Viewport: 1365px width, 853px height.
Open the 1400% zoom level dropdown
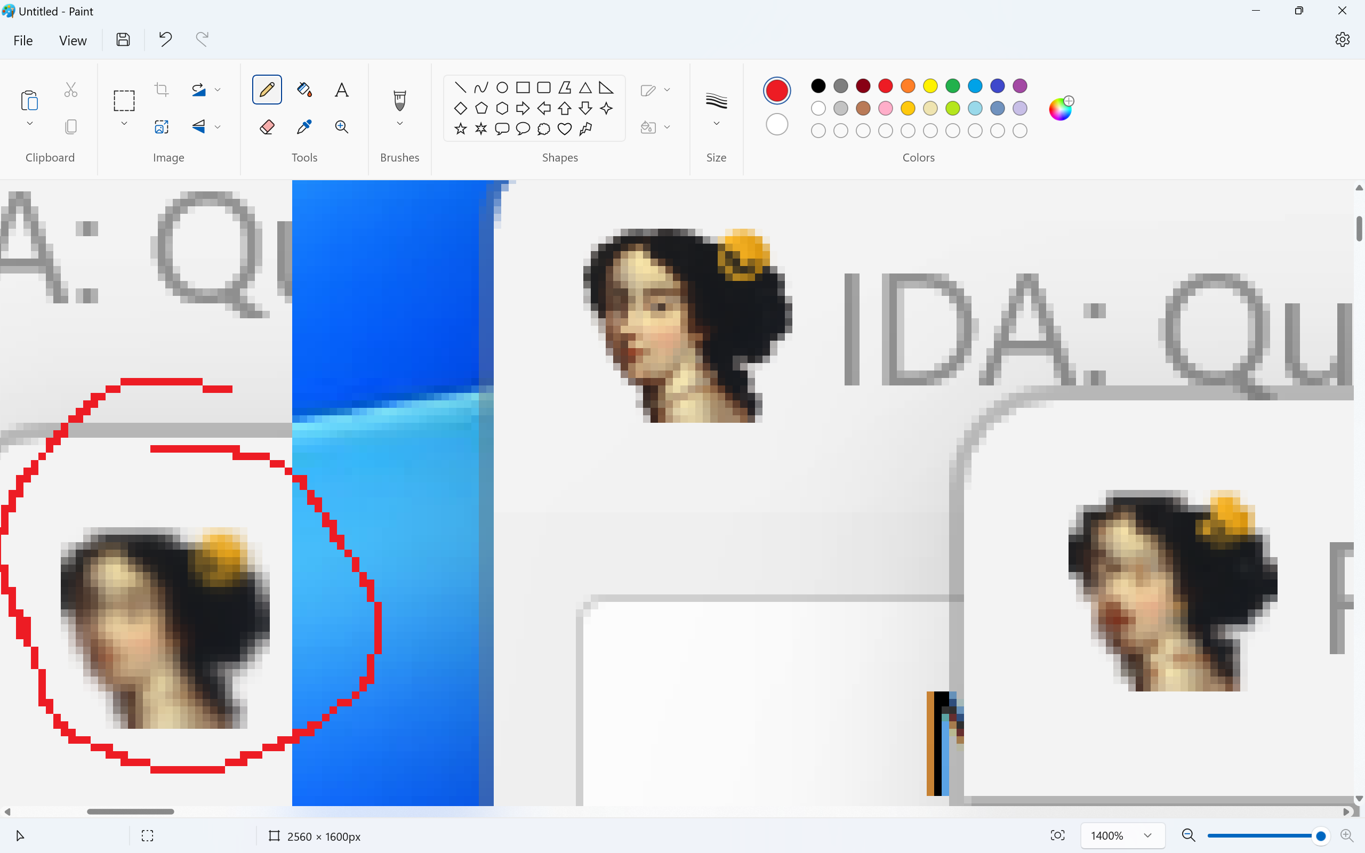(1122, 835)
